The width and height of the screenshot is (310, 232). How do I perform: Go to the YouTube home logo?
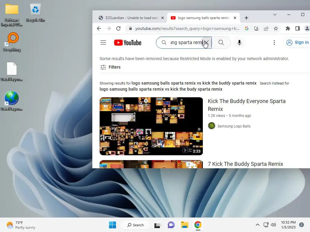click(x=128, y=43)
